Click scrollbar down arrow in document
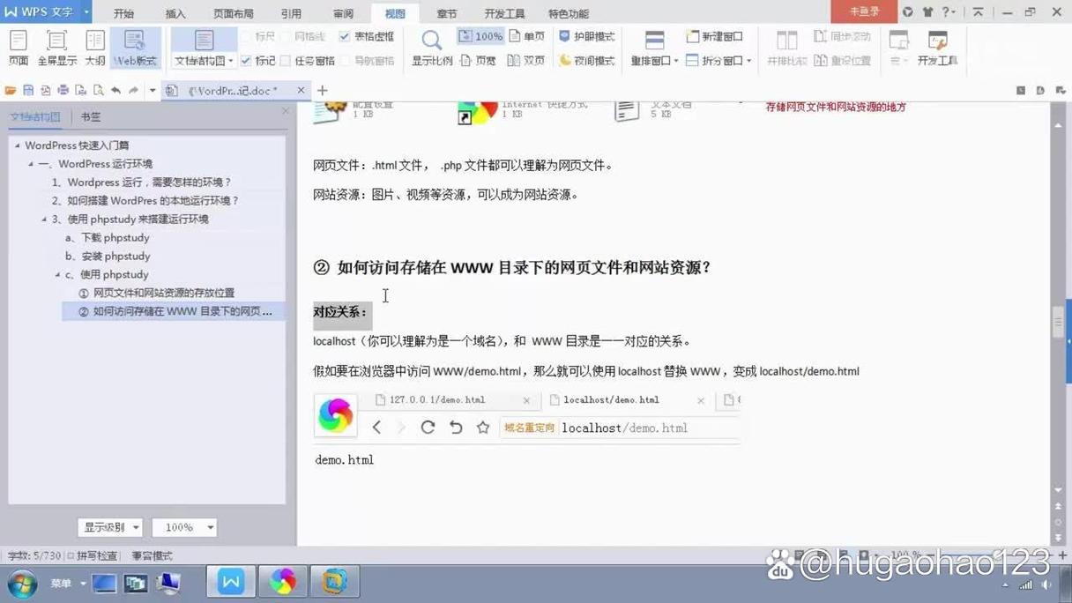Screen dimensions: 1072x603 (1058, 490)
